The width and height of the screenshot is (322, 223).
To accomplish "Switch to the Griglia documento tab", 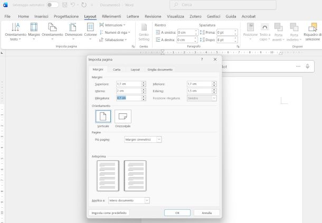I will pyautogui.click(x=160, y=70).
